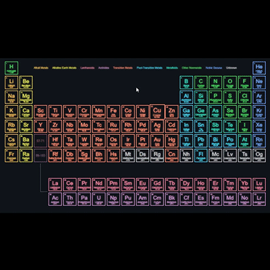Screen dimensions: 270x270
Task: Click the Oxygen (O) element tile
Action: pyautogui.click(x=230, y=82)
